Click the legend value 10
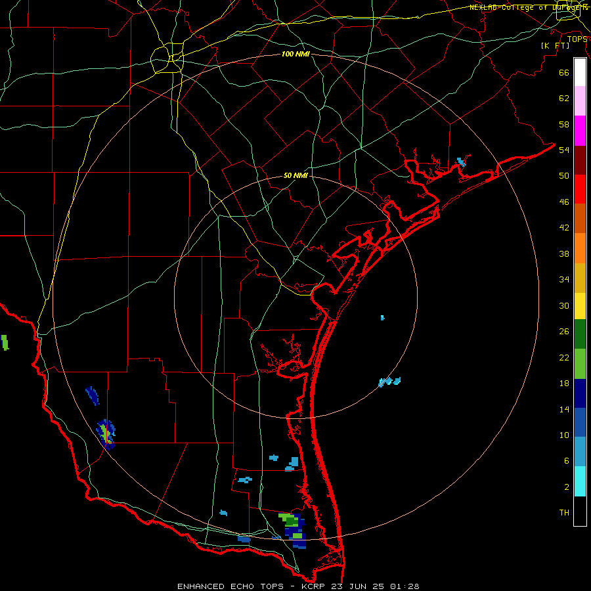 [x=564, y=435]
